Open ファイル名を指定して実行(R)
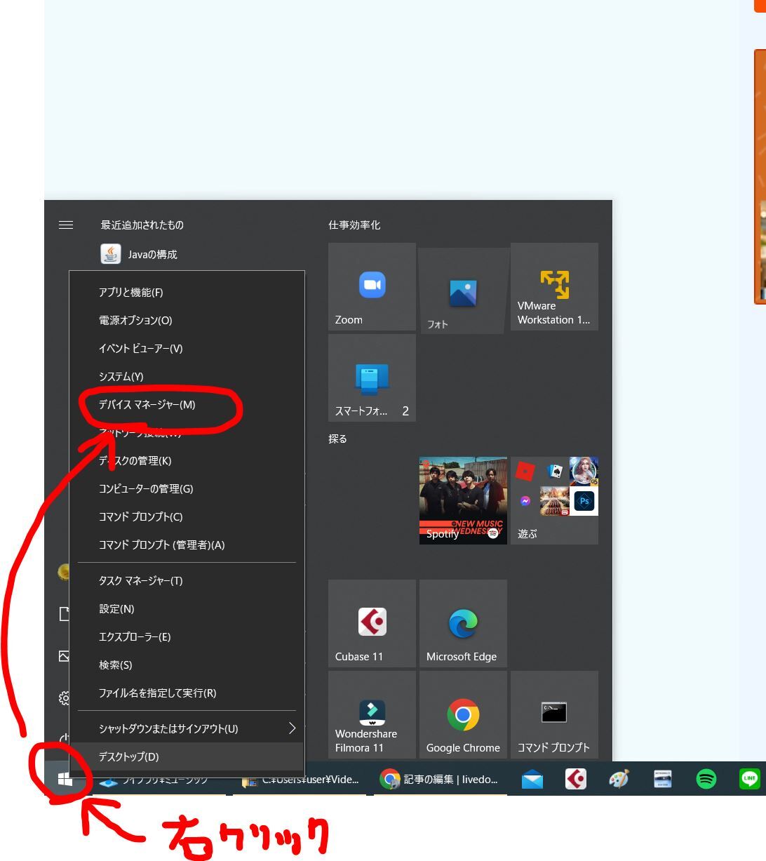The image size is (766, 861). click(x=187, y=693)
